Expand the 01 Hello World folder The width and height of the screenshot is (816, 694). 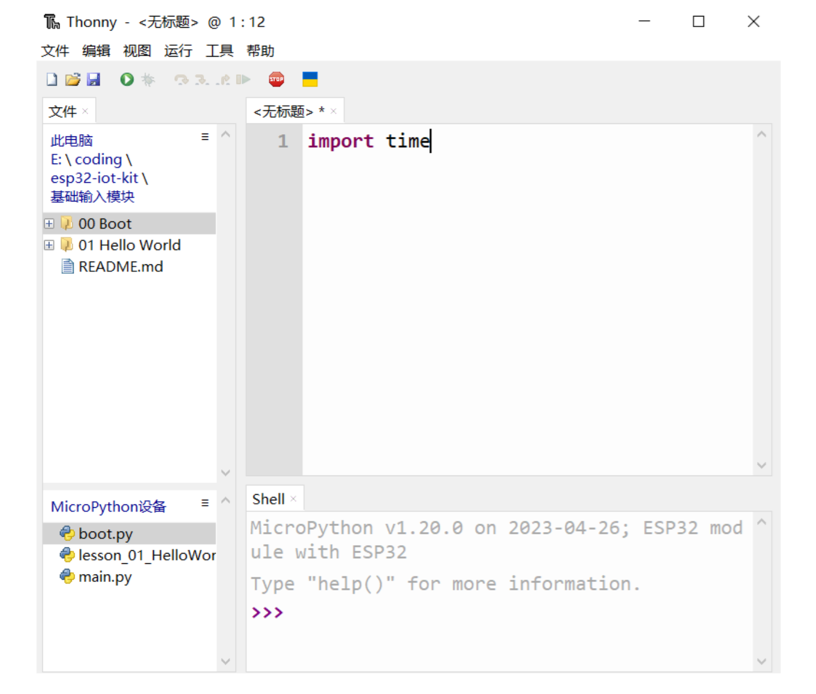49,245
